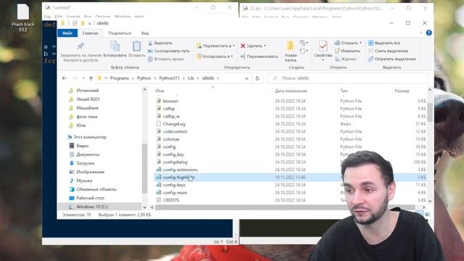Open Испанский in the navigation pane
This screenshot has width=464, height=261.
pyautogui.click(x=87, y=91)
